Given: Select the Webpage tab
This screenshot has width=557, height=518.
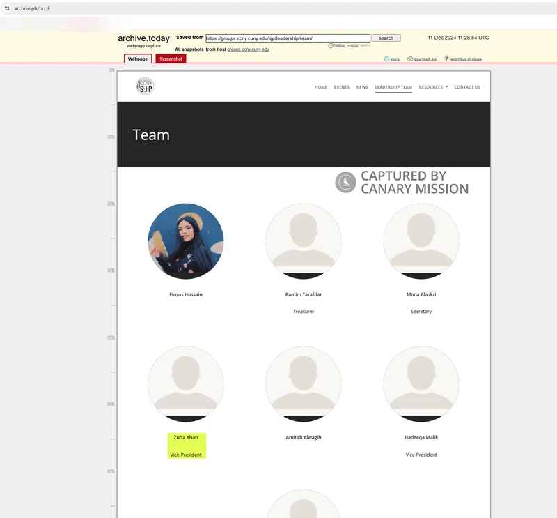Looking at the screenshot, I should click(138, 59).
